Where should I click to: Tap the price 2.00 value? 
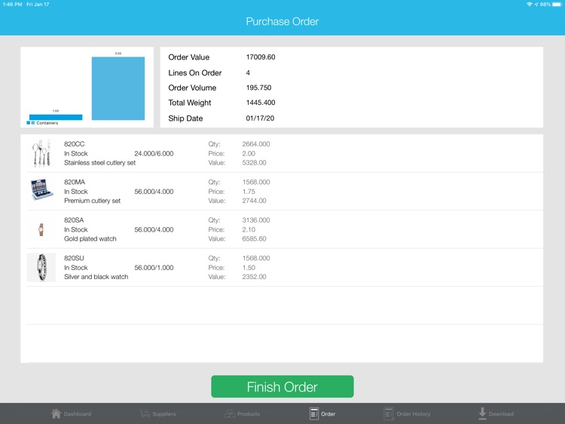click(x=249, y=153)
